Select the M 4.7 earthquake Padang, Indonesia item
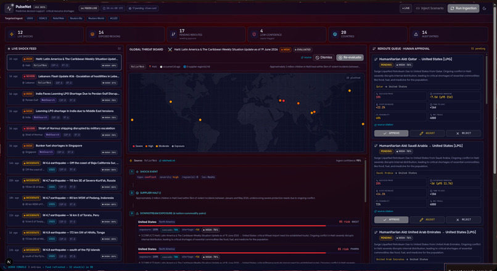 (64, 201)
